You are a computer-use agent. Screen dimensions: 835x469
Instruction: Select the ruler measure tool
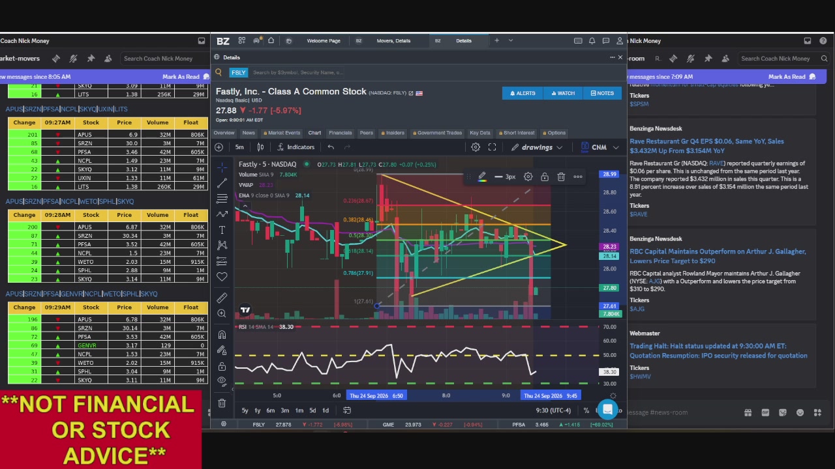click(x=222, y=298)
